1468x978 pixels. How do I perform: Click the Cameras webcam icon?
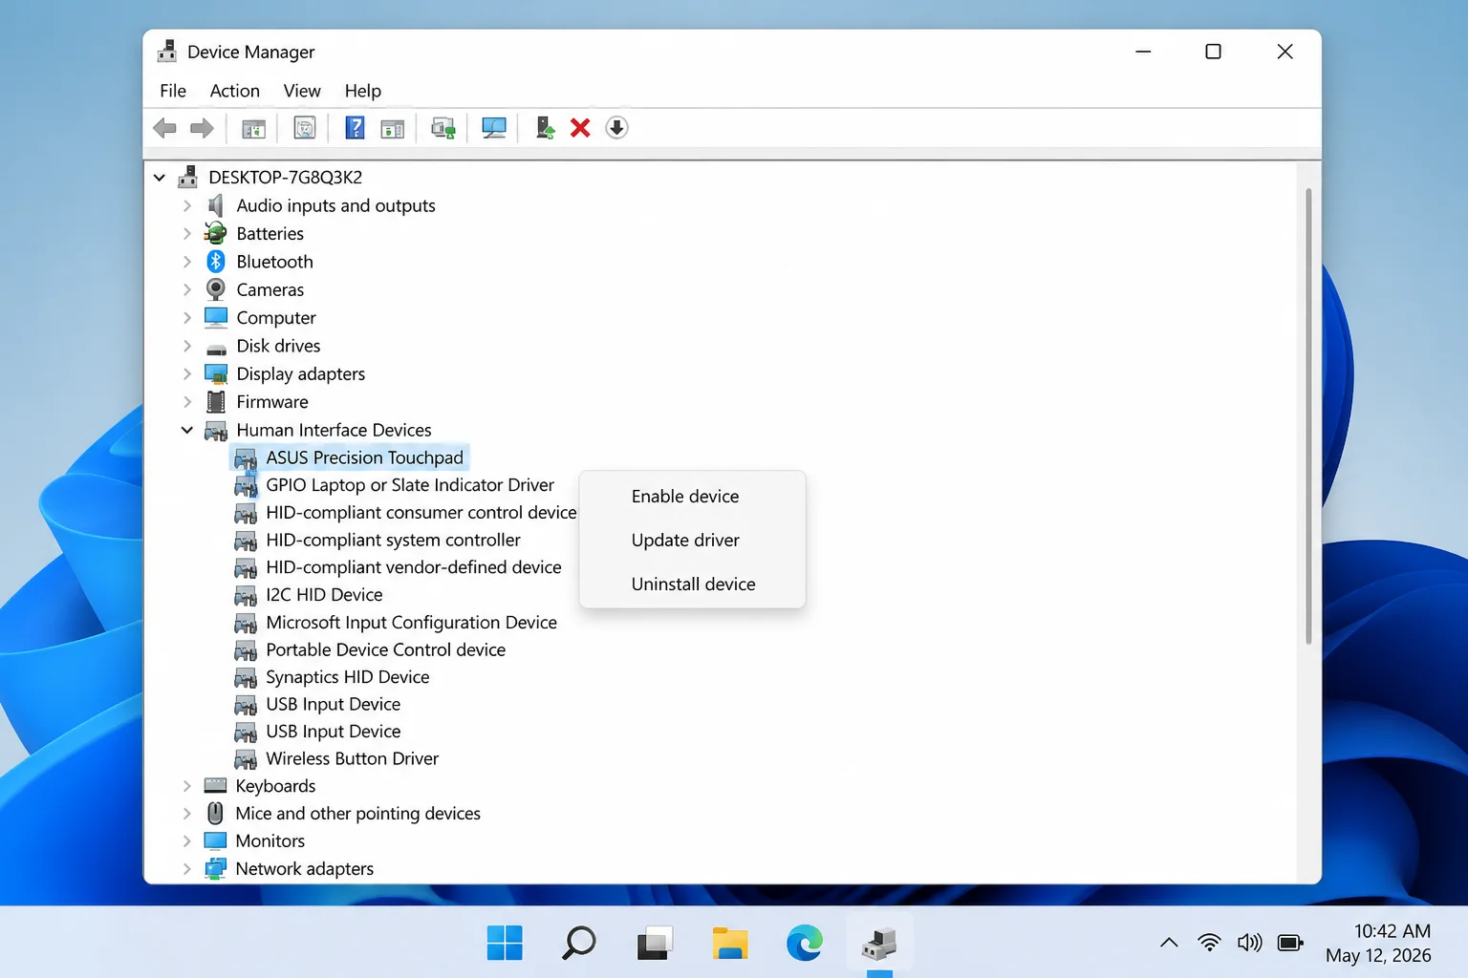point(216,289)
